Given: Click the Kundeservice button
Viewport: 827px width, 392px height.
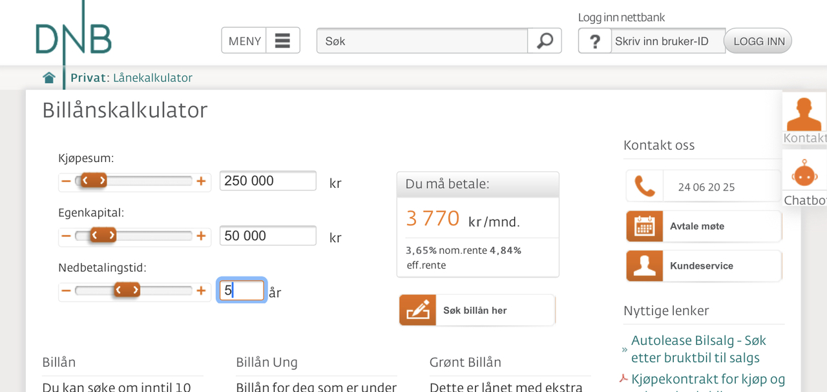Looking at the screenshot, I should [x=704, y=266].
